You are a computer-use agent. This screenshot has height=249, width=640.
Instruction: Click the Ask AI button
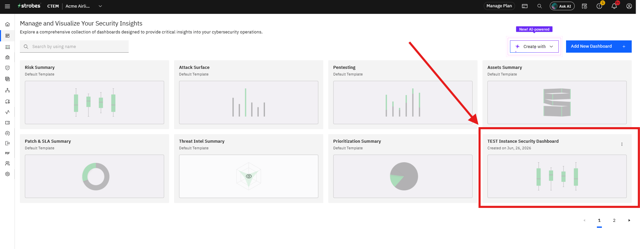pos(562,6)
